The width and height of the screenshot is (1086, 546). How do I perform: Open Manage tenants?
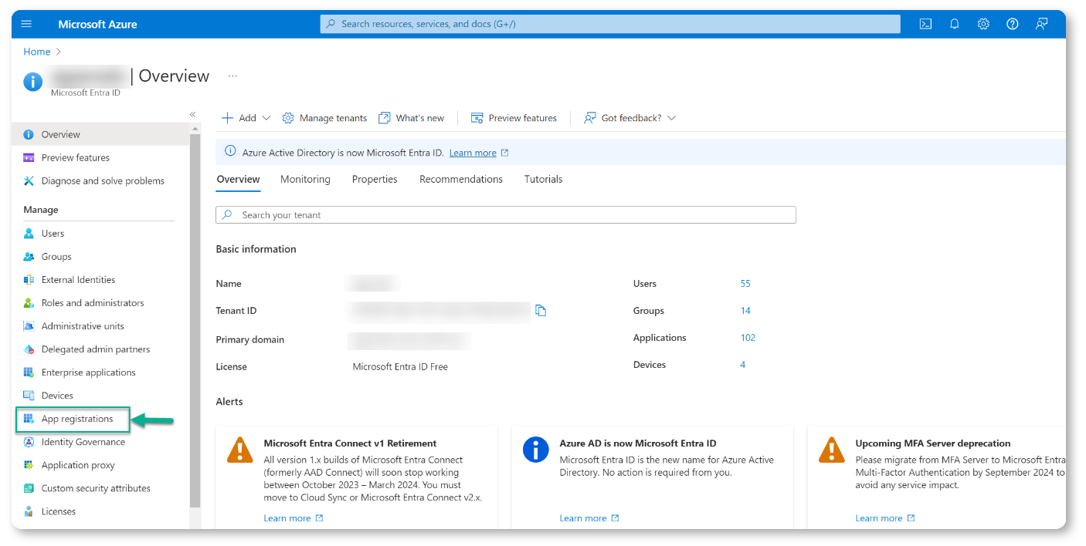[324, 118]
